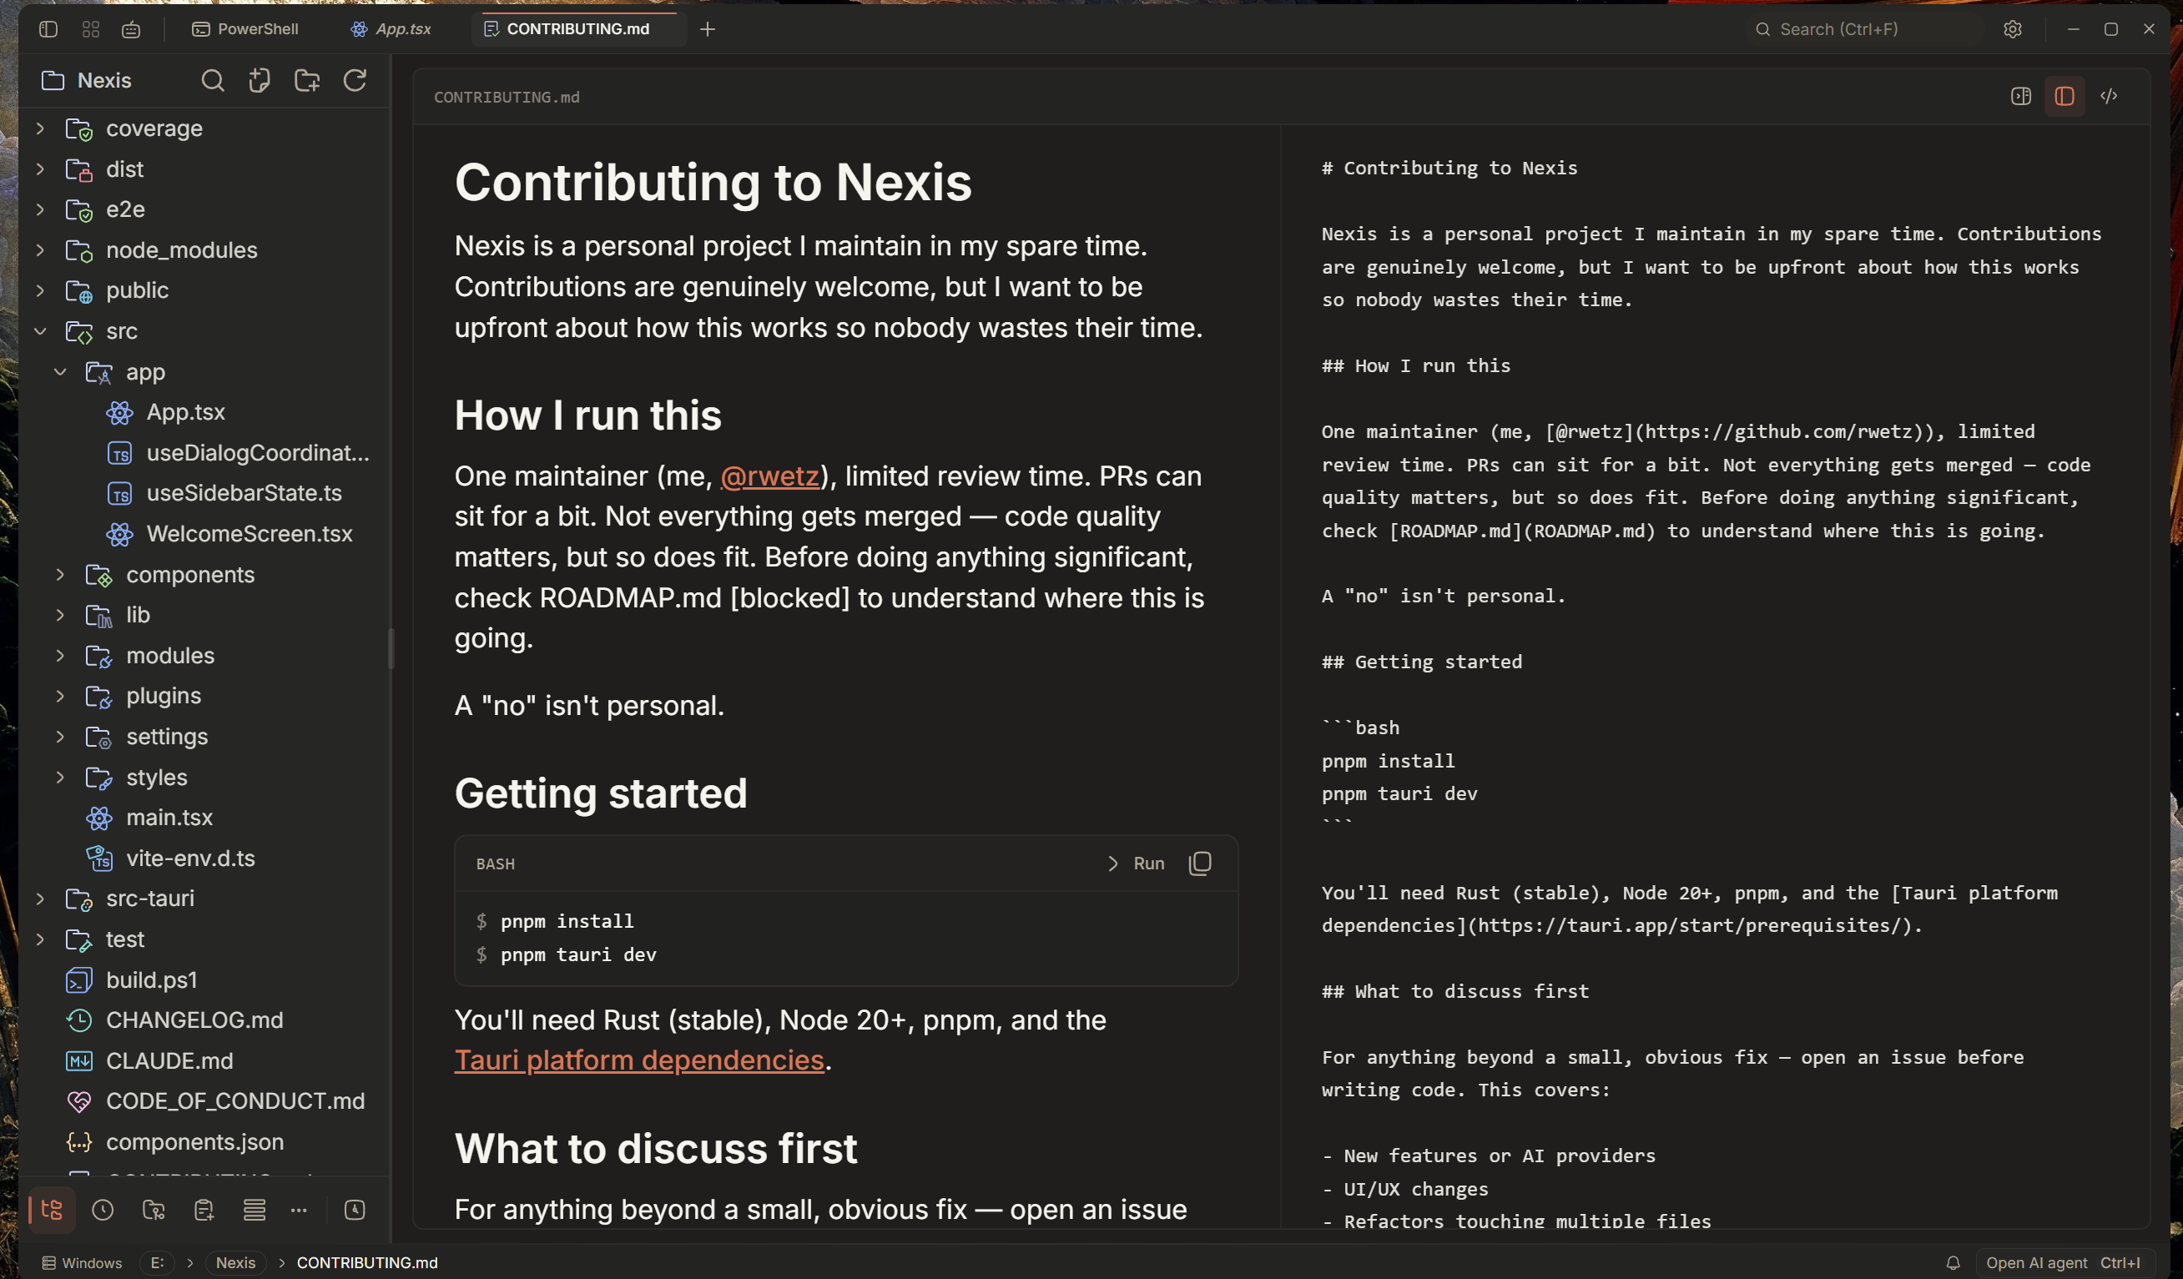Click the Search (Ctrl+F) field
Image resolution: width=2183 pixels, height=1279 pixels.
[x=1864, y=29]
